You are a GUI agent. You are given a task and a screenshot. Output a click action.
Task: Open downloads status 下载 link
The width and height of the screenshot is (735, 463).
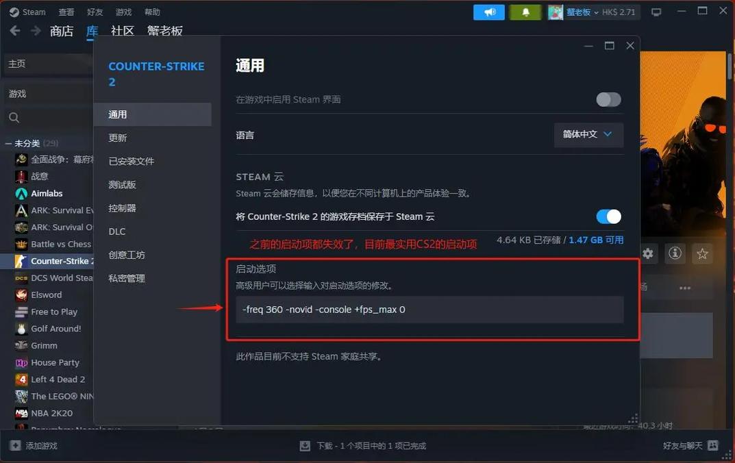tap(371, 446)
